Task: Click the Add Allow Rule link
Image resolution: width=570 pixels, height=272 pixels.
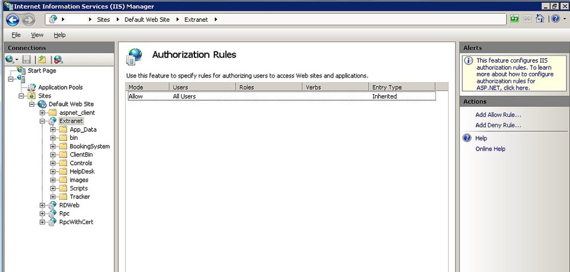Action: [498, 115]
